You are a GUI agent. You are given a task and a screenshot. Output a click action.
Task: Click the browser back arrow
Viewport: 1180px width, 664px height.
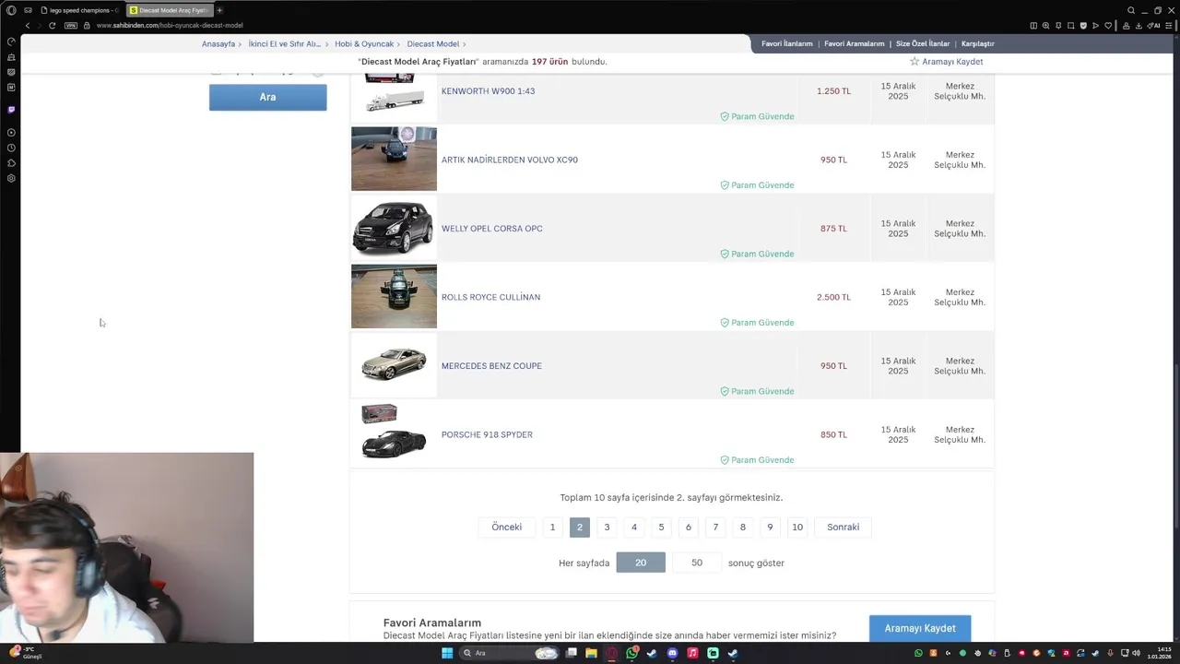27,25
